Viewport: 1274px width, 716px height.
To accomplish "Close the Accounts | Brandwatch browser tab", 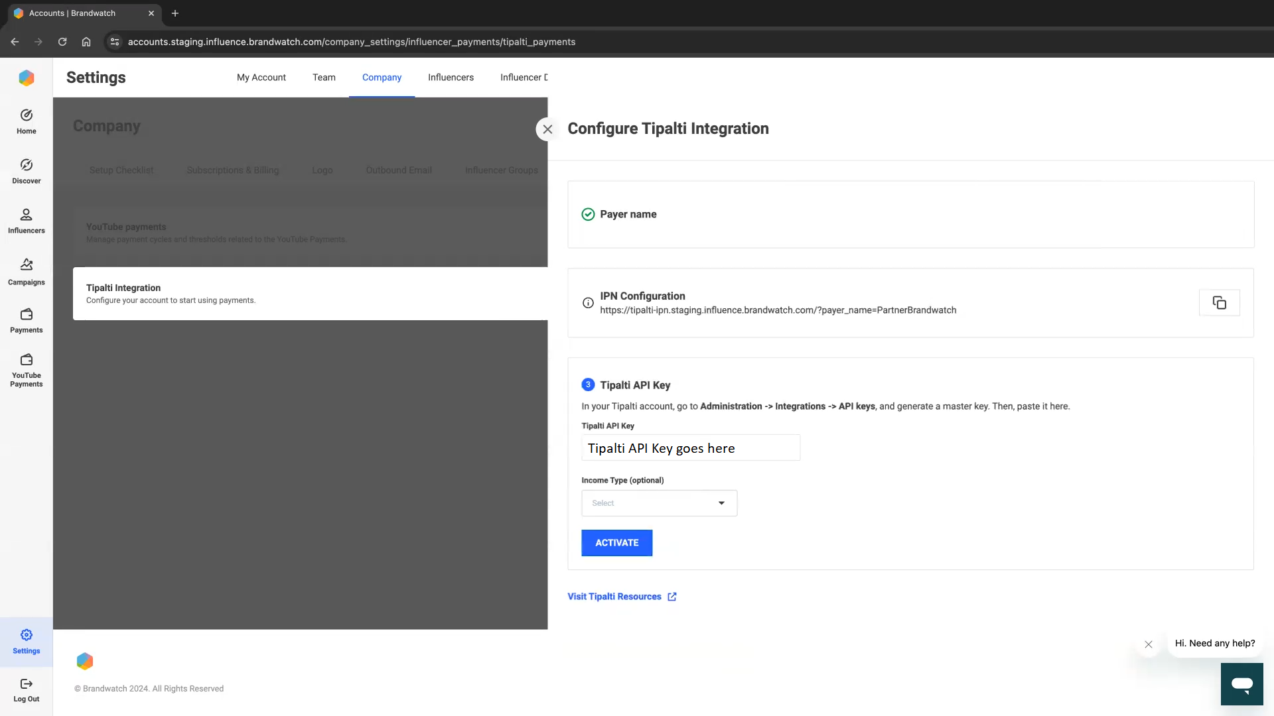I will coord(151,13).
